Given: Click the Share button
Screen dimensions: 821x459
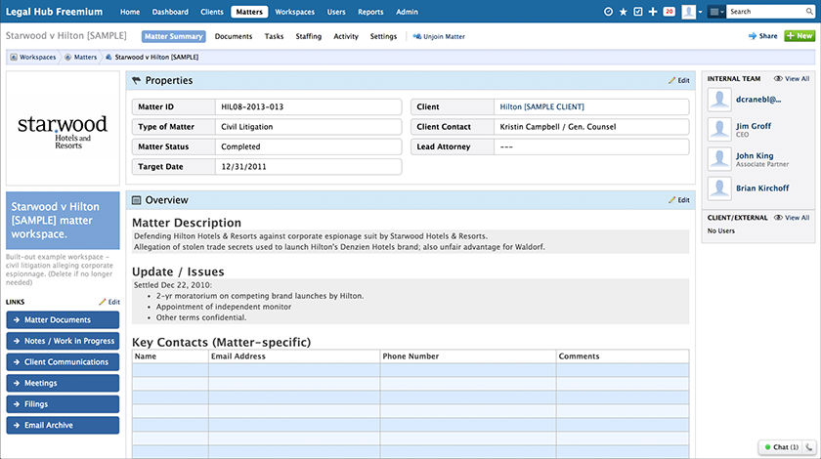Looking at the screenshot, I should click(763, 36).
